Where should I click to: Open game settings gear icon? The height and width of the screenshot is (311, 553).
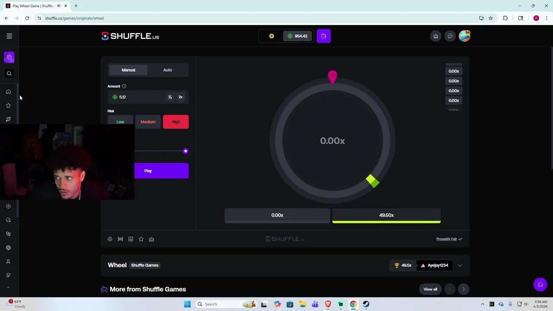110,239
